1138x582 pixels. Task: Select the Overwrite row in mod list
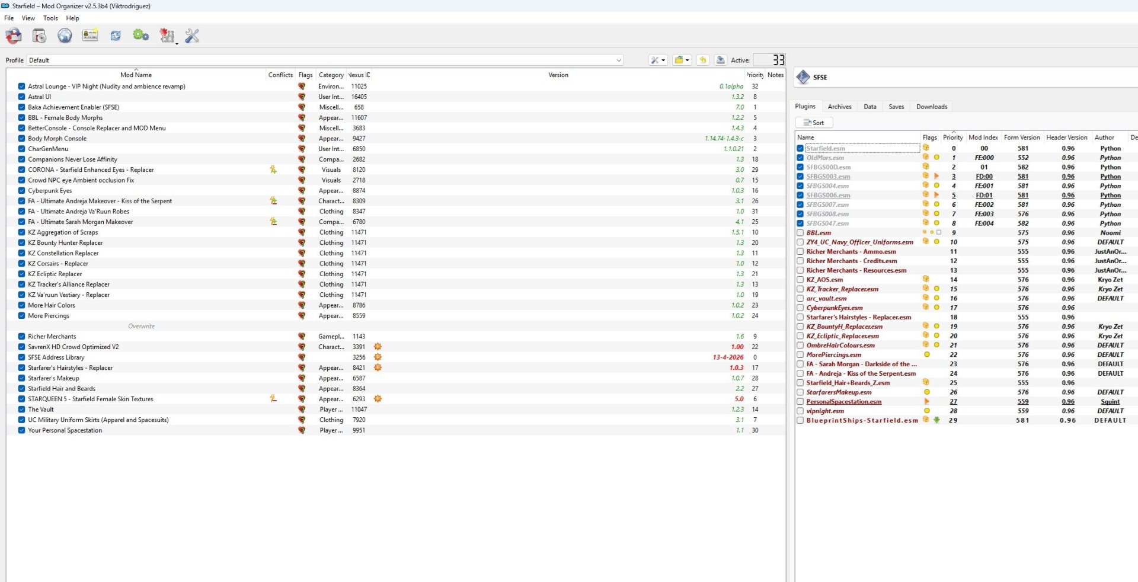(x=396, y=326)
